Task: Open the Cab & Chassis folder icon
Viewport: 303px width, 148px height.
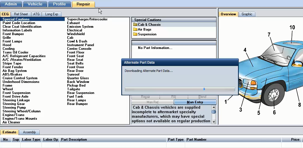Action: pyautogui.click(x=135, y=25)
